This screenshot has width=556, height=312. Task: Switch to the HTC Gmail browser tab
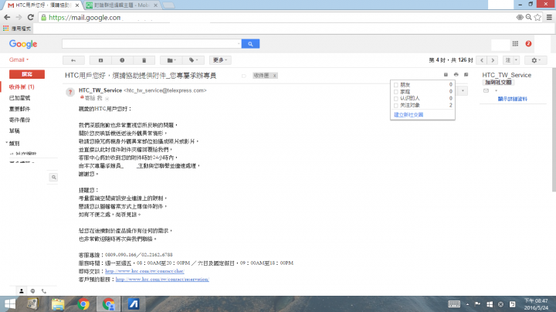point(42,5)
